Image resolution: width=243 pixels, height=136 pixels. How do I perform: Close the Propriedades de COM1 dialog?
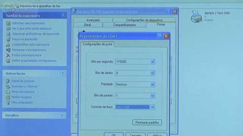166,36
